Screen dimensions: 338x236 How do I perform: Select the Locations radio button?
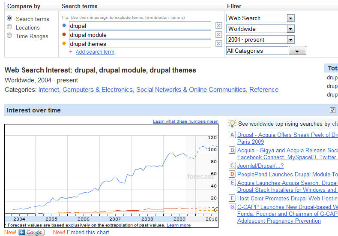[9, 27]
